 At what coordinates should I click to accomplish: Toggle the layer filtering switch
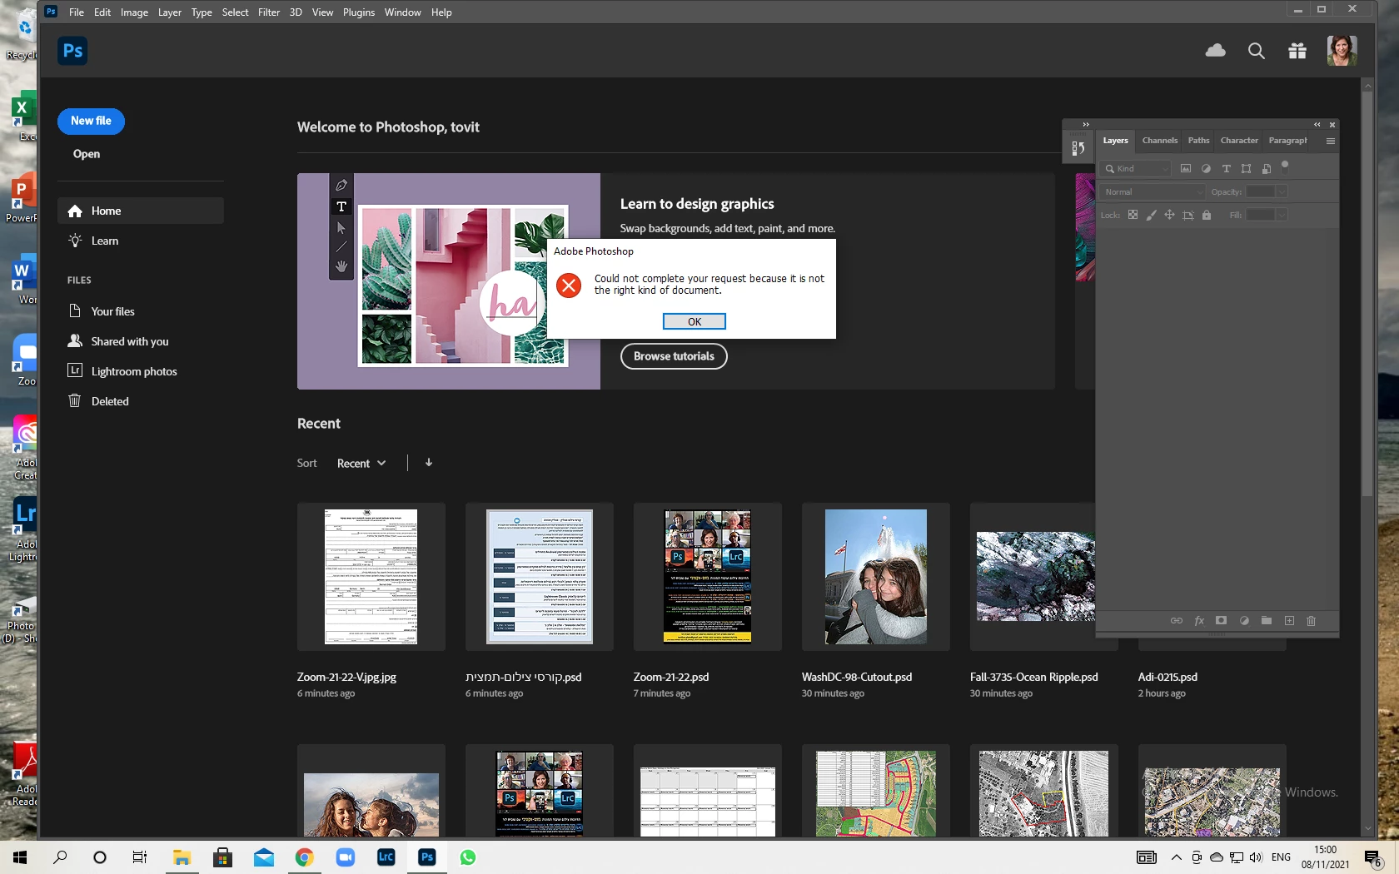point(1285,165)
